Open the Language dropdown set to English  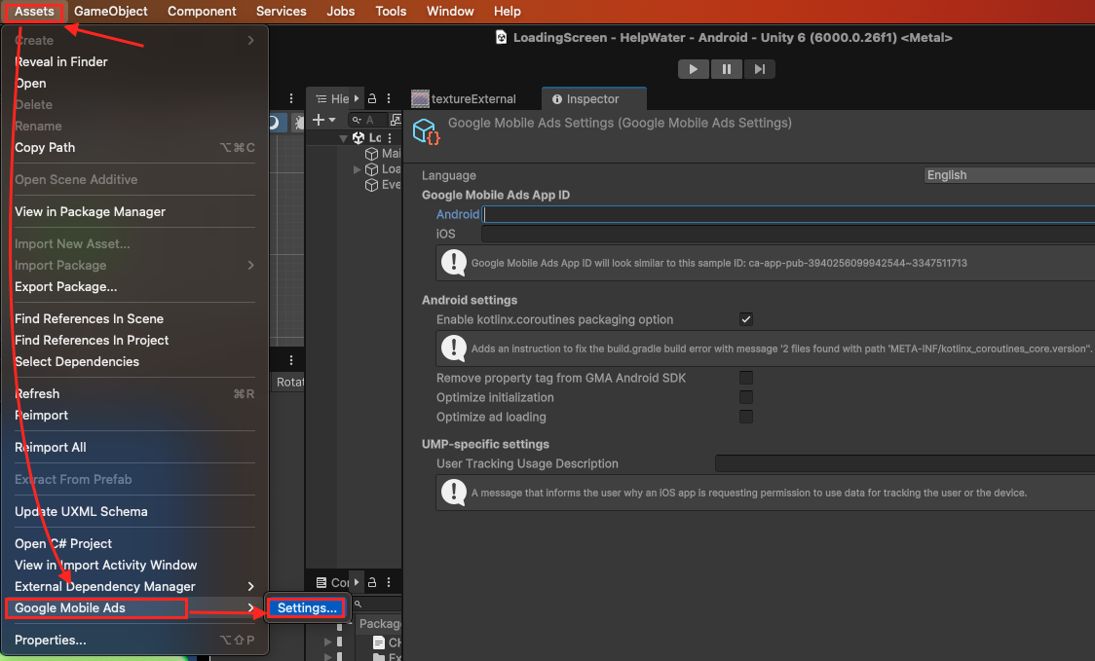(1009, 175)
